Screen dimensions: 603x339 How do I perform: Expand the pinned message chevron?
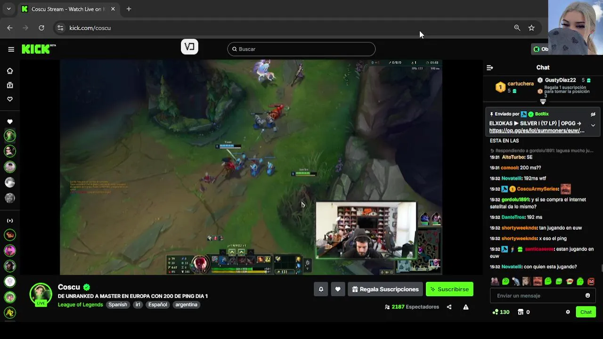click(x=593, y=125)
